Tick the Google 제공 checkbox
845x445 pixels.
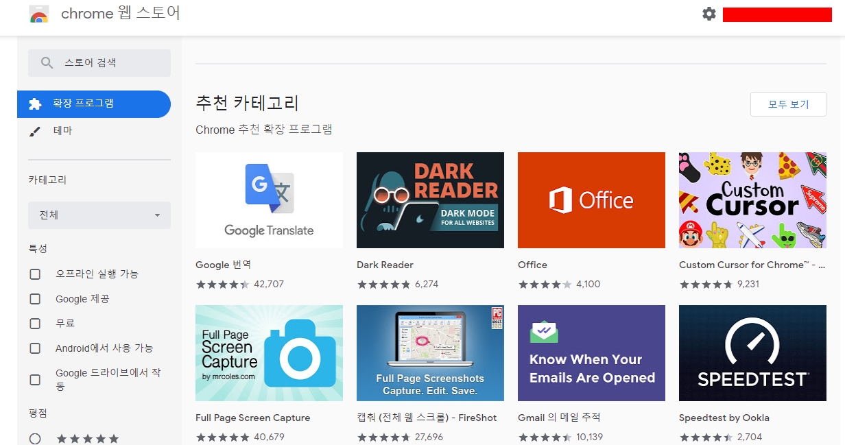pyautogui.click(x=35, y=299)
